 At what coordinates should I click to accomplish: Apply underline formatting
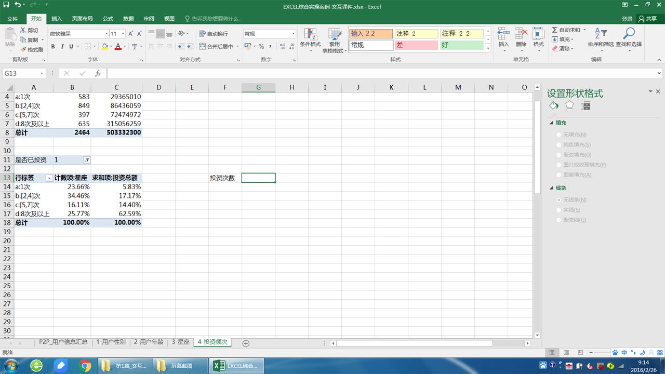[72, 46]
